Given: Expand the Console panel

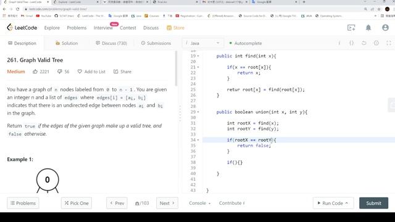Looking at the screenshot, I should (x=199, y=203).
